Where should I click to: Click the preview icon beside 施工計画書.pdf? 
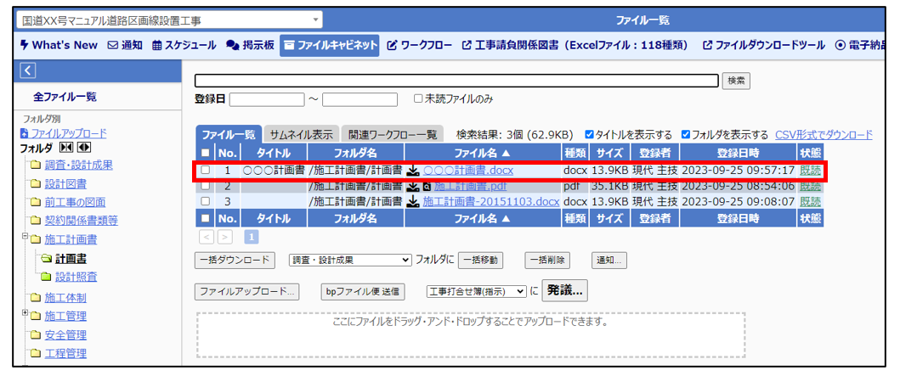[426, 187]
